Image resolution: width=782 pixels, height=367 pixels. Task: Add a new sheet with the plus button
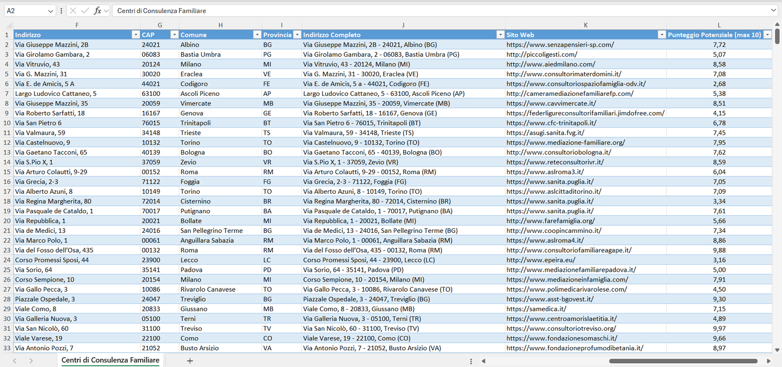190,361
